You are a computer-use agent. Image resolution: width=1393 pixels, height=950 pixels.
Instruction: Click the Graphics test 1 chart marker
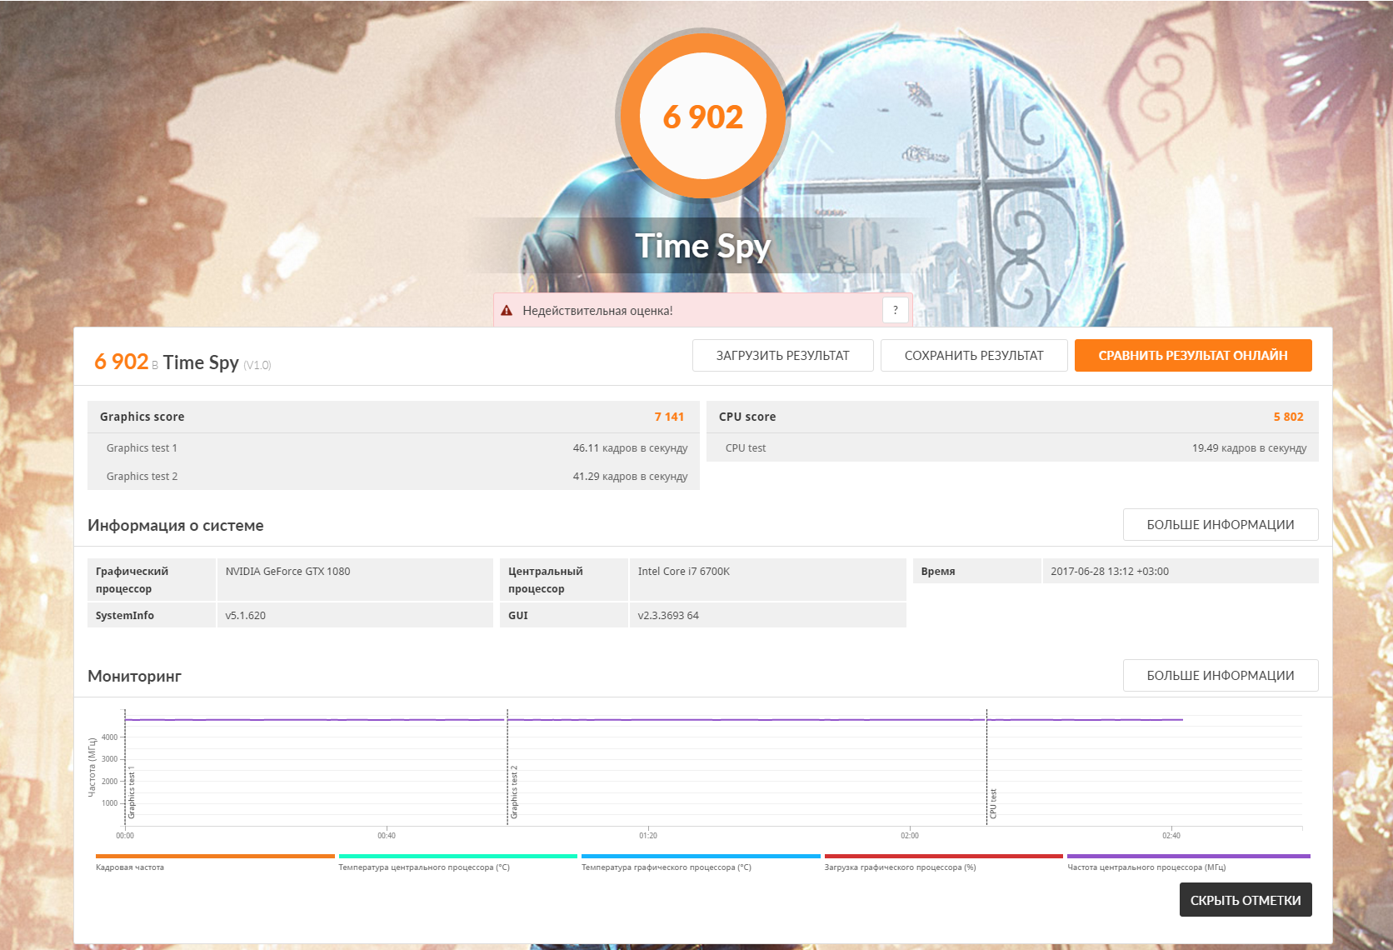[132, 792]
